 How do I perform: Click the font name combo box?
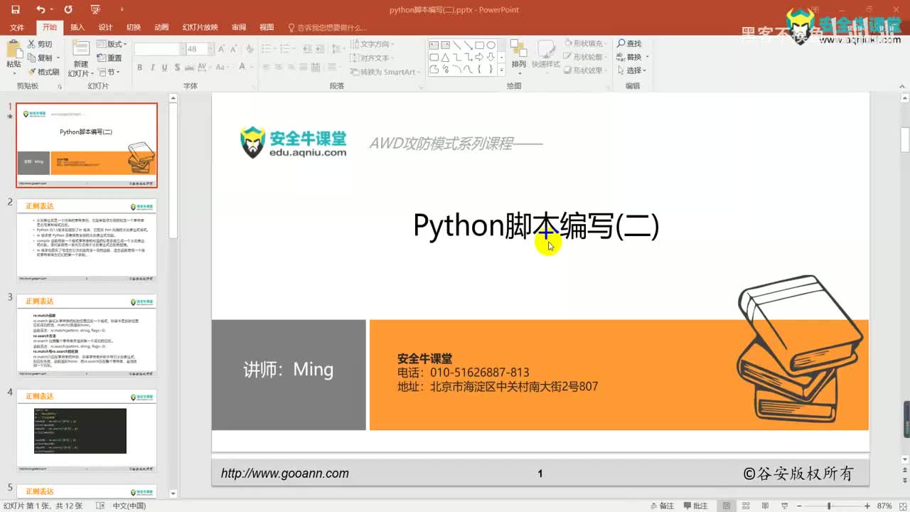pos(159,49)
